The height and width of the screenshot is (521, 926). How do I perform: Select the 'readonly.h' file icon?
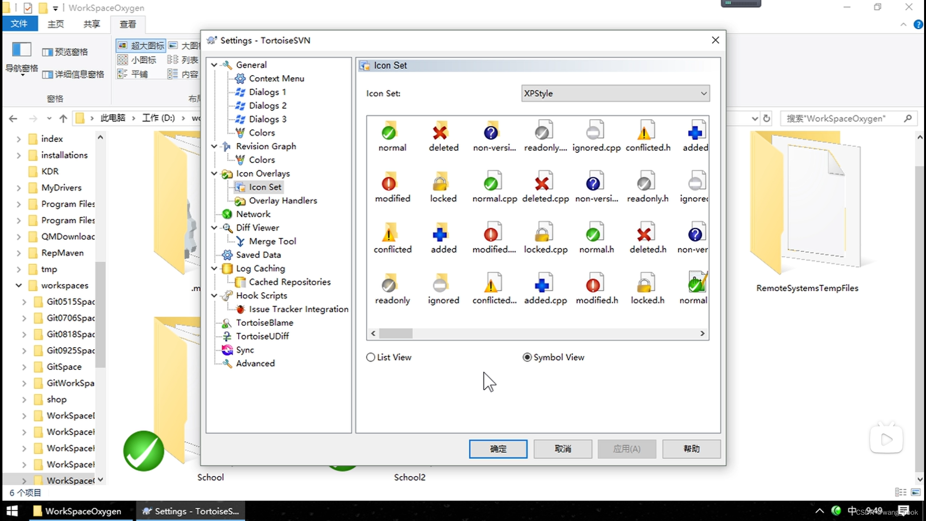tap(646, 182)
